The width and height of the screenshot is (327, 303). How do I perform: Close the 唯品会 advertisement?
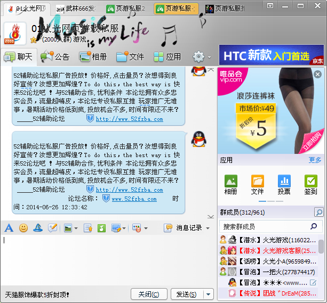tap(317, 74)
